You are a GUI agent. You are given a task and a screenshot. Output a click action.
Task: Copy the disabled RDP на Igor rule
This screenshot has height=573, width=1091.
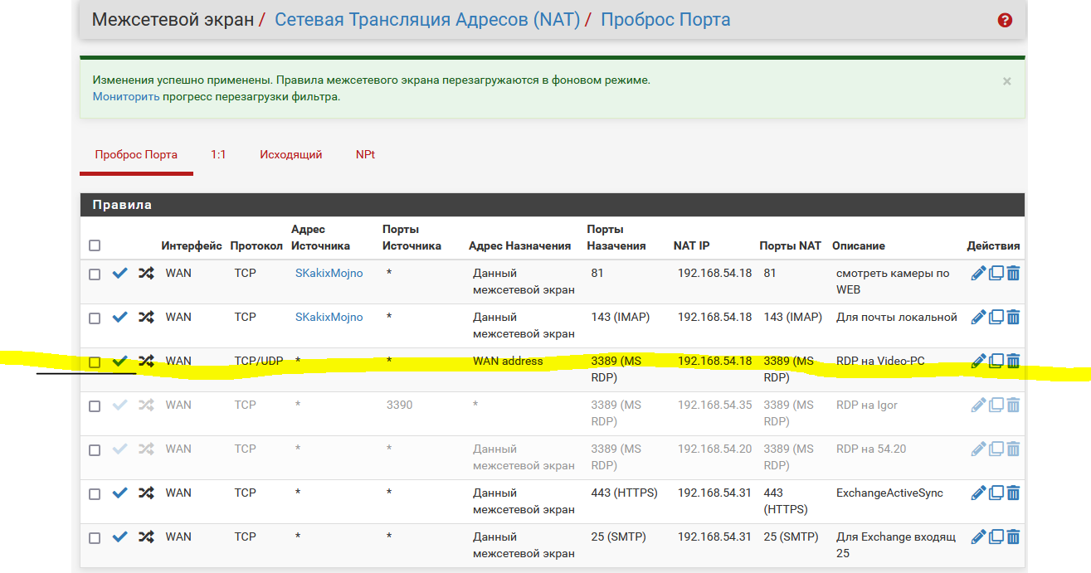point(996,405)
